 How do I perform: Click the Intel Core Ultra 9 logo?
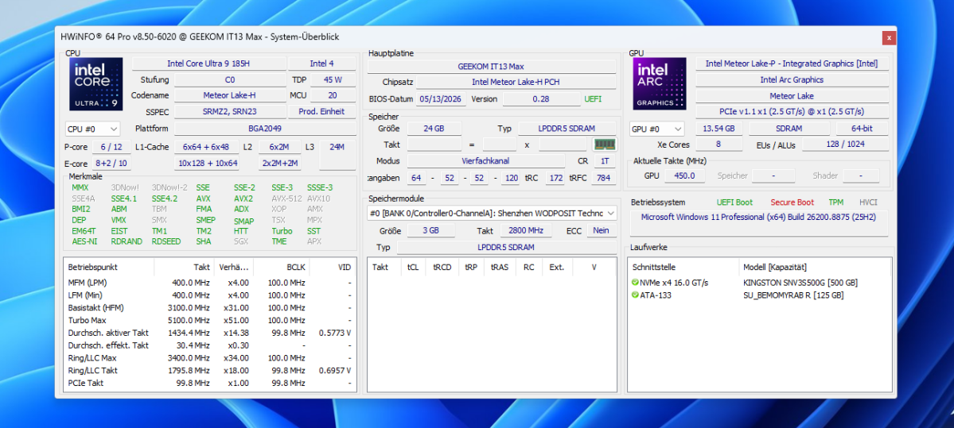pyautogui.click(x=96, y=84)
